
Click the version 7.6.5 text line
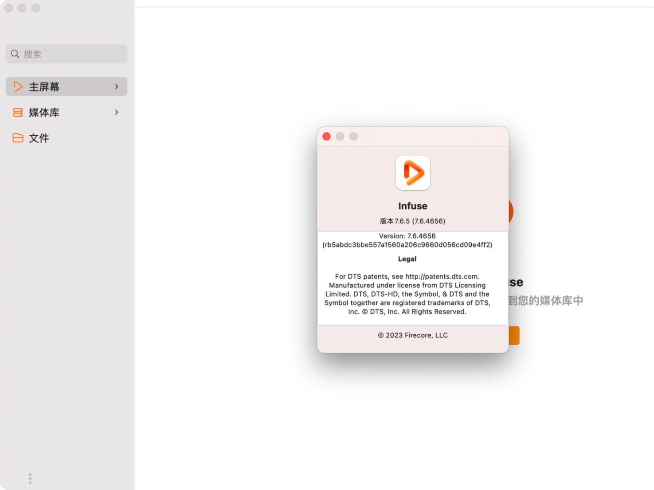tap(412, 221)
